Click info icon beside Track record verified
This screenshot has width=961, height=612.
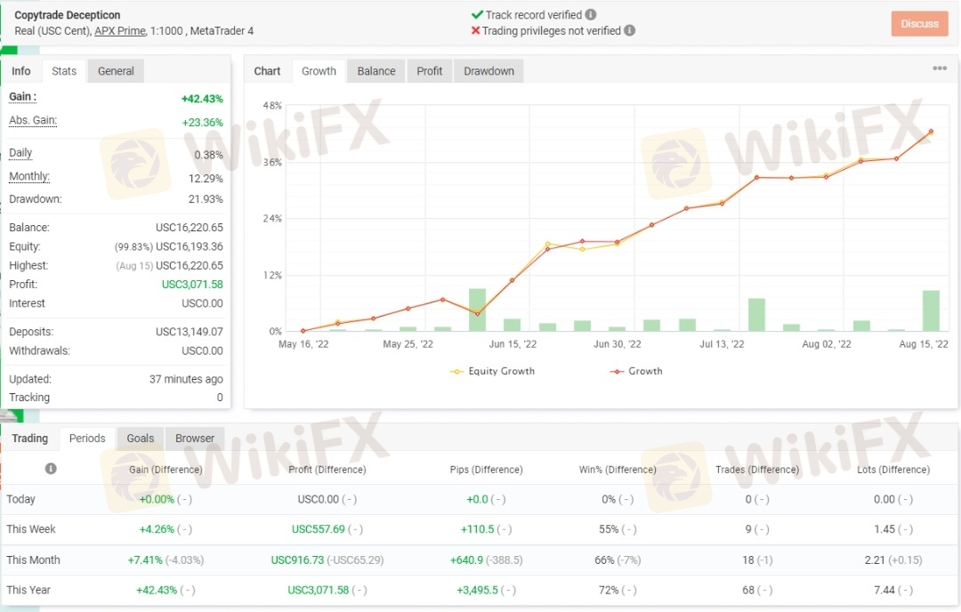click(592, 15)
